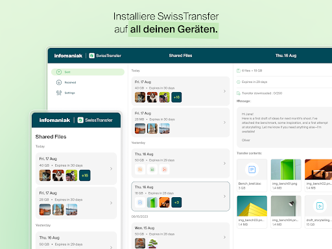This screenshot has width=332, height=249.
Task: Click the Sent upload-arrow icon in sidebar
Action: 59,72
